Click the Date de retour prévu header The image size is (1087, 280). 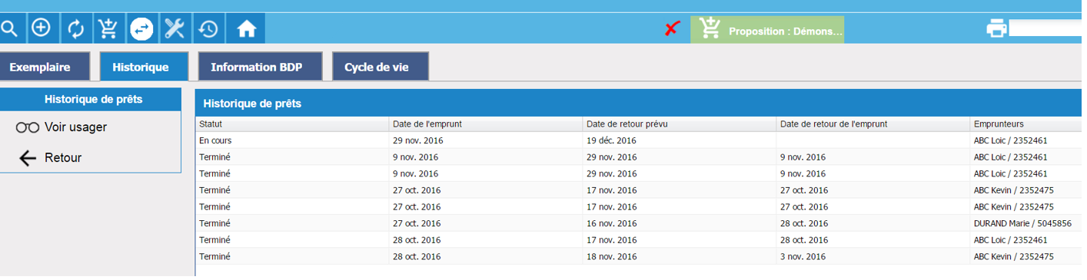pyautogui.click(x=680, y=124)
